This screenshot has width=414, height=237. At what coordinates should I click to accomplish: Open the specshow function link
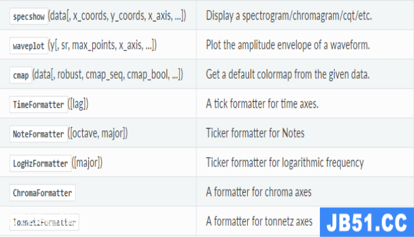[29, 17]
